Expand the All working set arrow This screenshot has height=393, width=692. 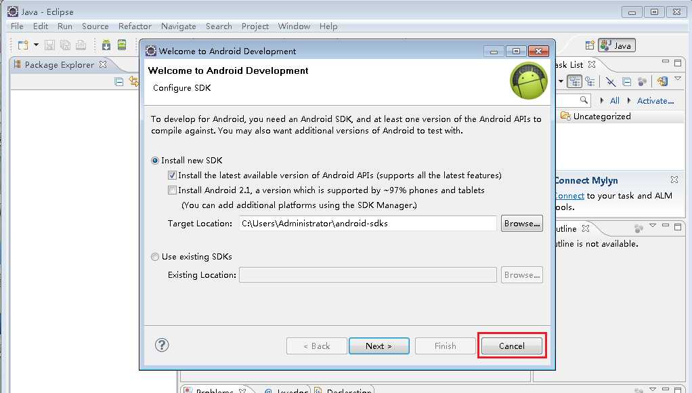tap(602, 101)
